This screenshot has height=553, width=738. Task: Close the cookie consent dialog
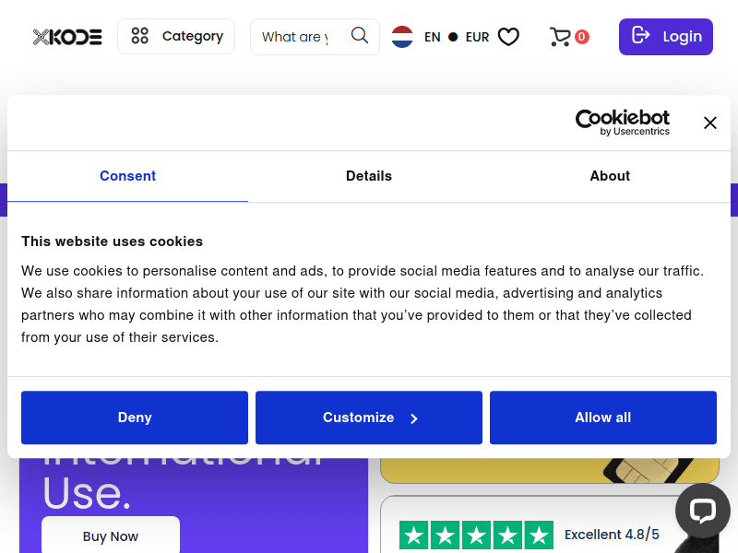click(x=709, y=123)
